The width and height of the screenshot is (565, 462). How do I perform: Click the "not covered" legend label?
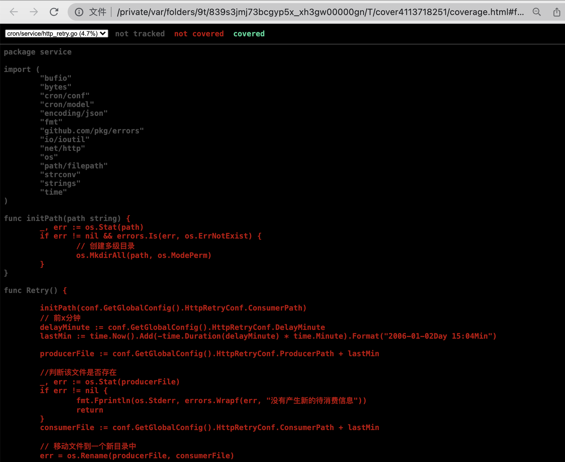199,33
